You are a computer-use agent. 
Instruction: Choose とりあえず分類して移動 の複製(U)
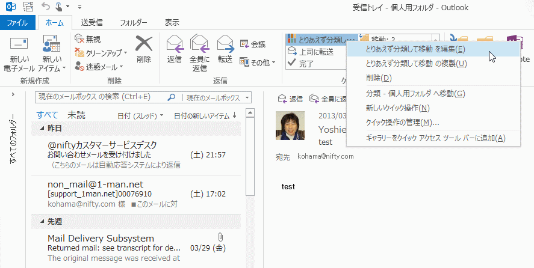coord(433,64)
